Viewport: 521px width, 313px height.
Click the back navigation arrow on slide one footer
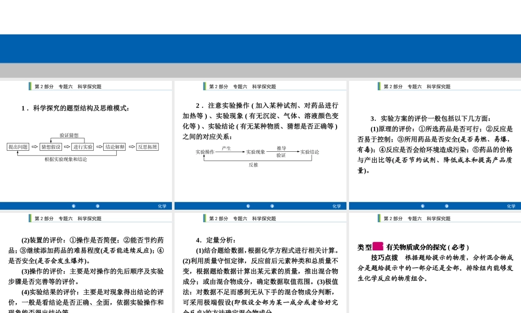pos(74,206)
